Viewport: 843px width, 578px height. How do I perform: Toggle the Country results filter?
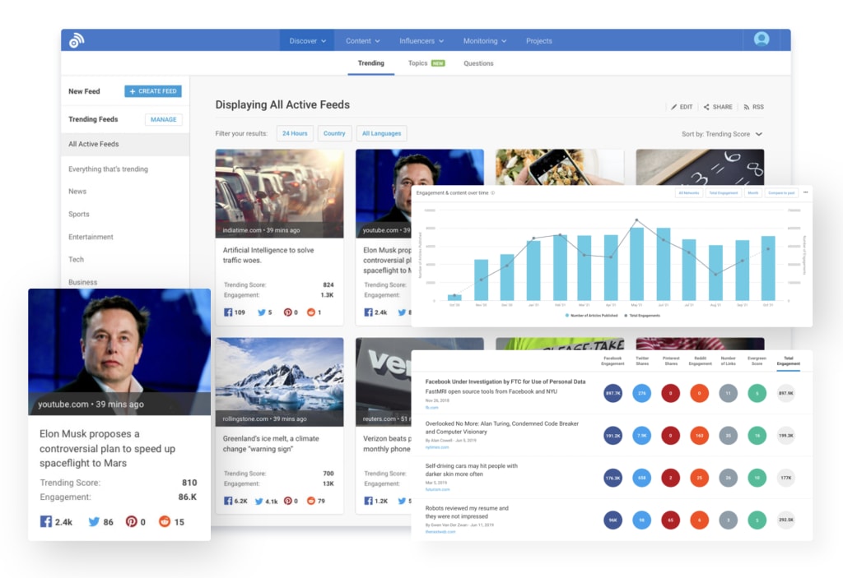pos(334,133)
